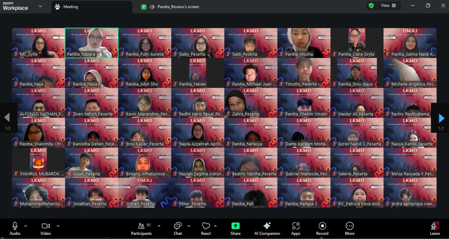The width and height of the screenshot is (449, 239).
Task: Open the React emoji menu
Action: click(206, 229)
